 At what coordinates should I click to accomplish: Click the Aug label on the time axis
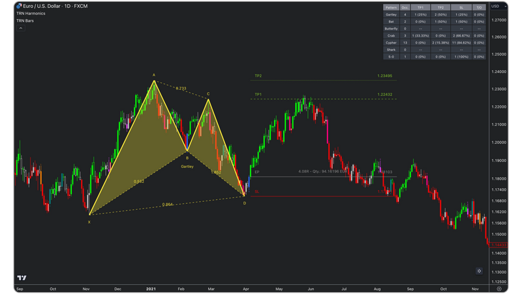[x=377, y=289]
